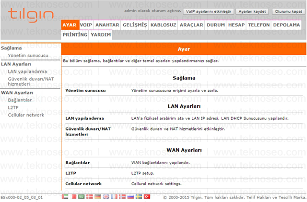Image resolution: width=307 pixels, height=202 pixels.
Task: Select the green Saudi Arabia flag
Action: pyautogui.click(x=82, y=197)
